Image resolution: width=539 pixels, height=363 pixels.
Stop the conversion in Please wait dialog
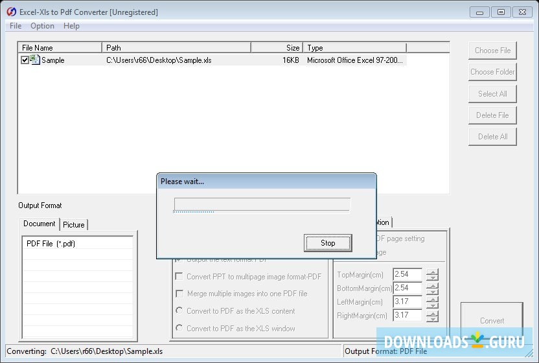point(328,243)
